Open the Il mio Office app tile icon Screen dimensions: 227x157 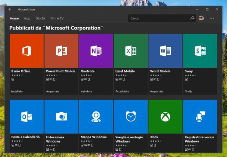(x=27, y=51)
